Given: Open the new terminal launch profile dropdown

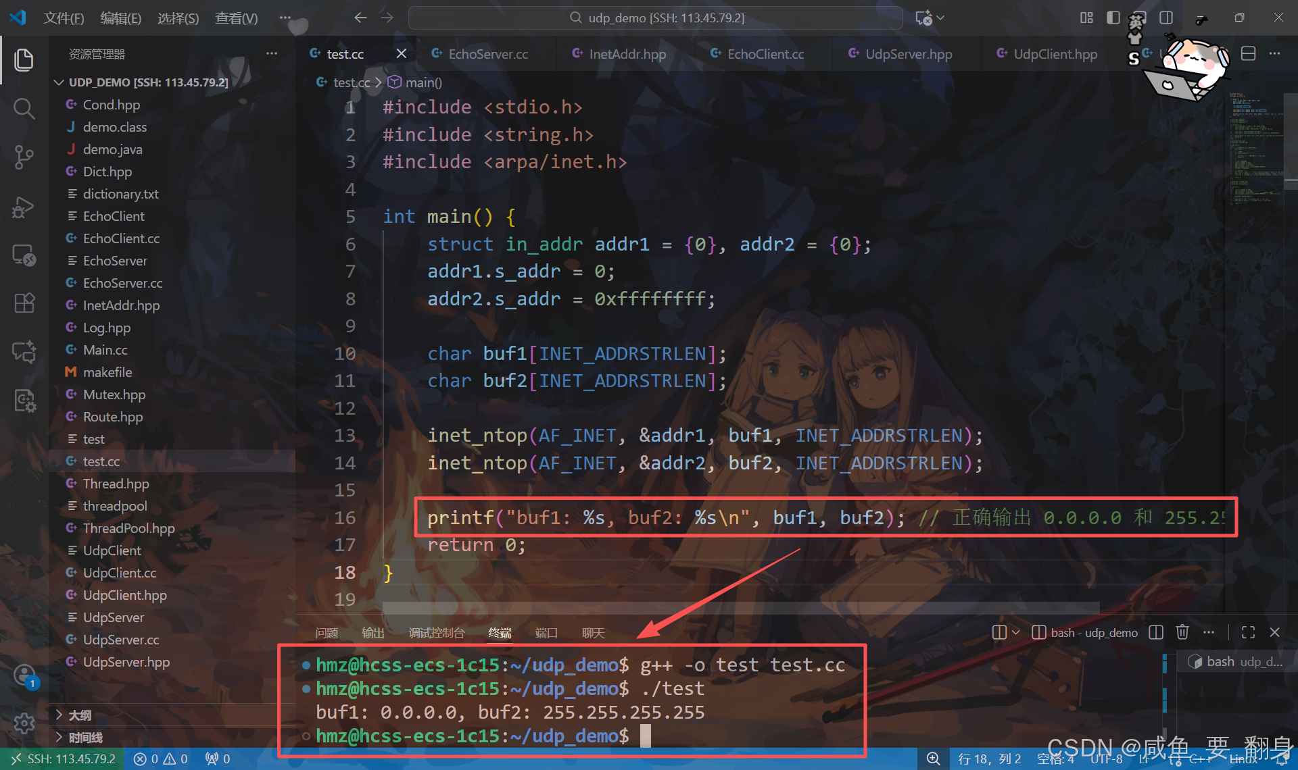Looking at the screenshot, I should coord(1015,632).
